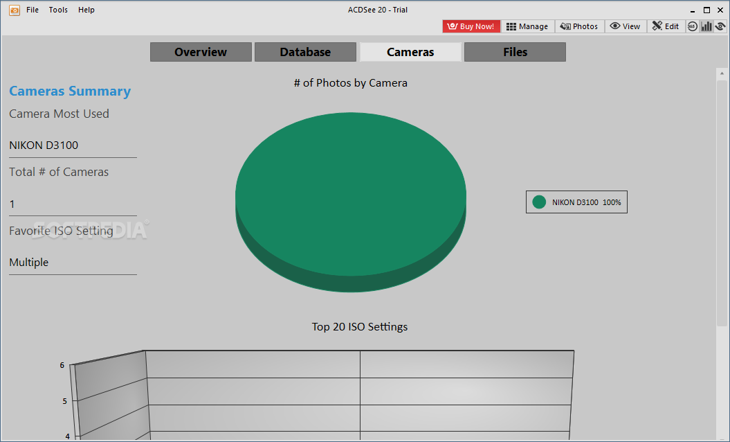Click the # of Photos by Camera title
The image size is (730, 442).
tap(351, 83)
